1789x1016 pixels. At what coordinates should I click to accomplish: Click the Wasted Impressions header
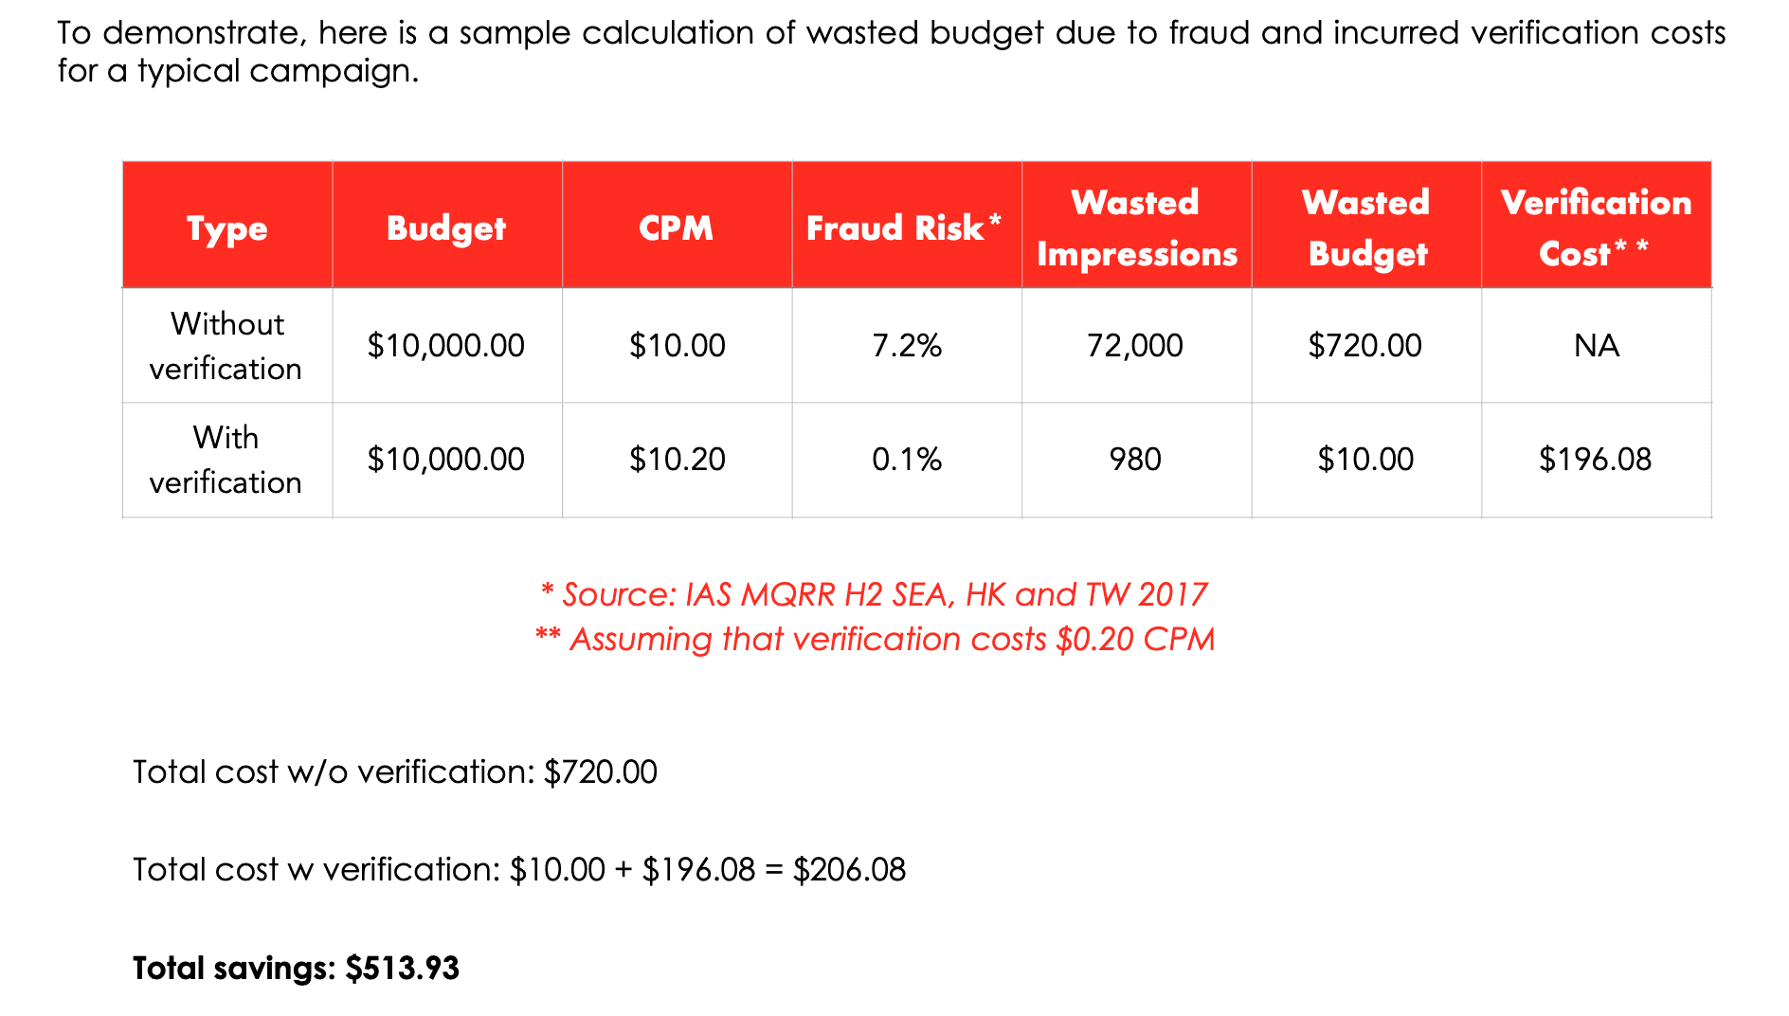coord(1136,228)
